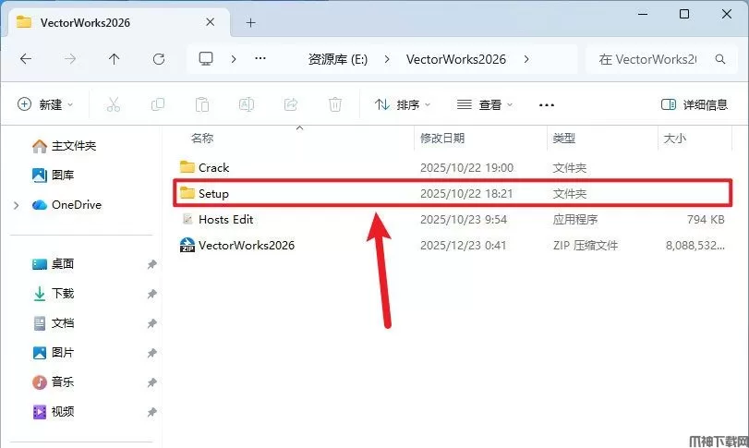Click the ZIP 压缩文件 type cell

click(586, 246)
